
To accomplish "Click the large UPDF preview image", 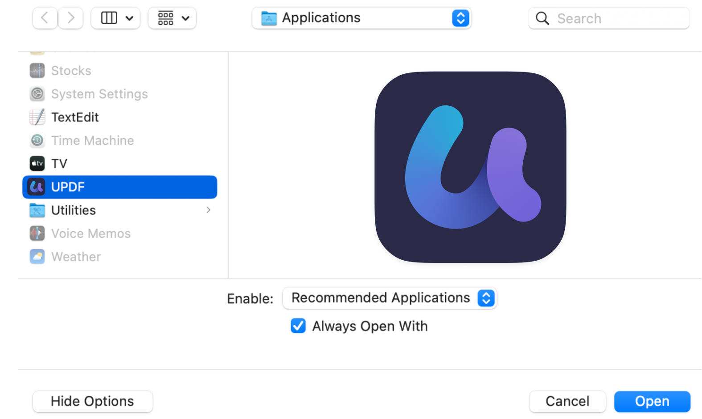I will 470,167.
